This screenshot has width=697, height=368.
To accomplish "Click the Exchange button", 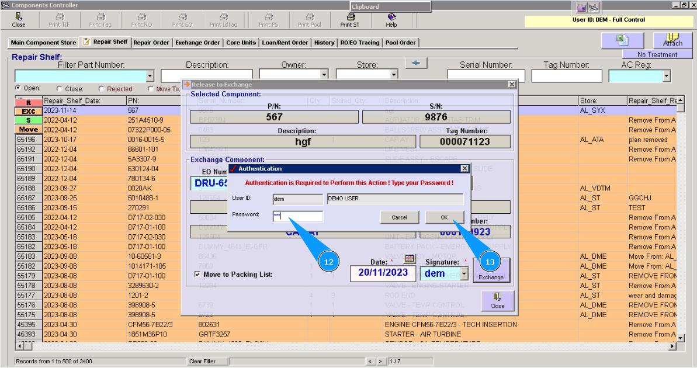I will click(x=491, y=269).
